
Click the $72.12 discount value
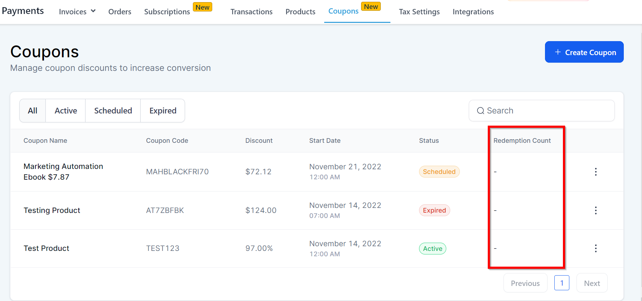point(258,172)
